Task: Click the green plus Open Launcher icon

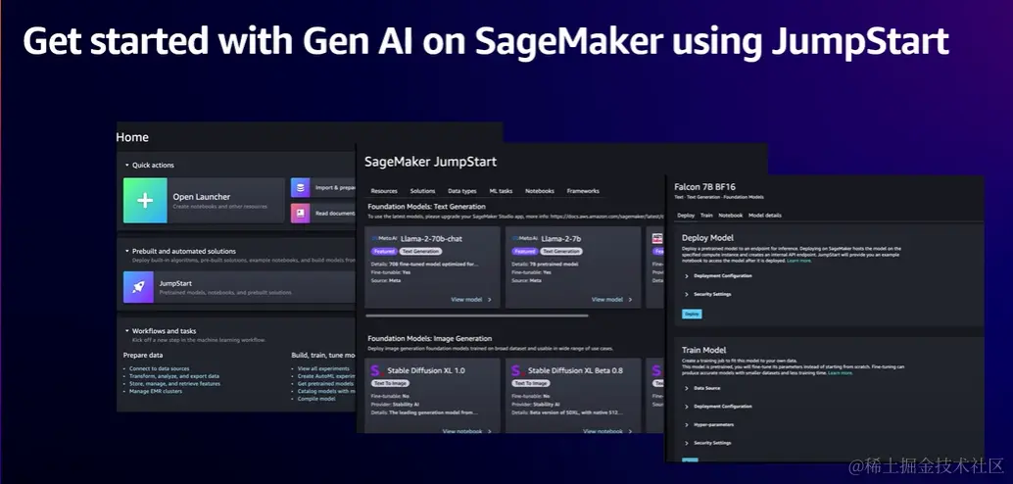Action: click(x=145, y=200)
